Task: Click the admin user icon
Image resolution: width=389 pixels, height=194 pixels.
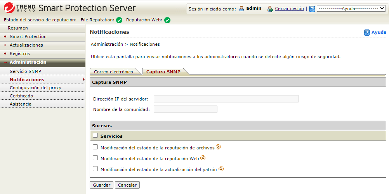Action: pos(241,9)
